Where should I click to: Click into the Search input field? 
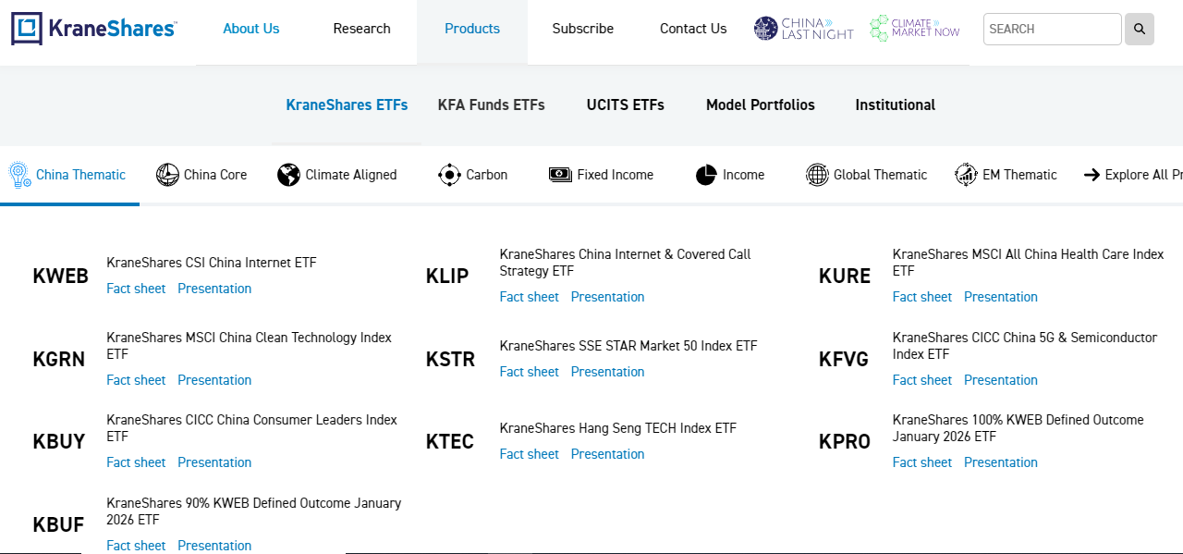coord(1052,29)
